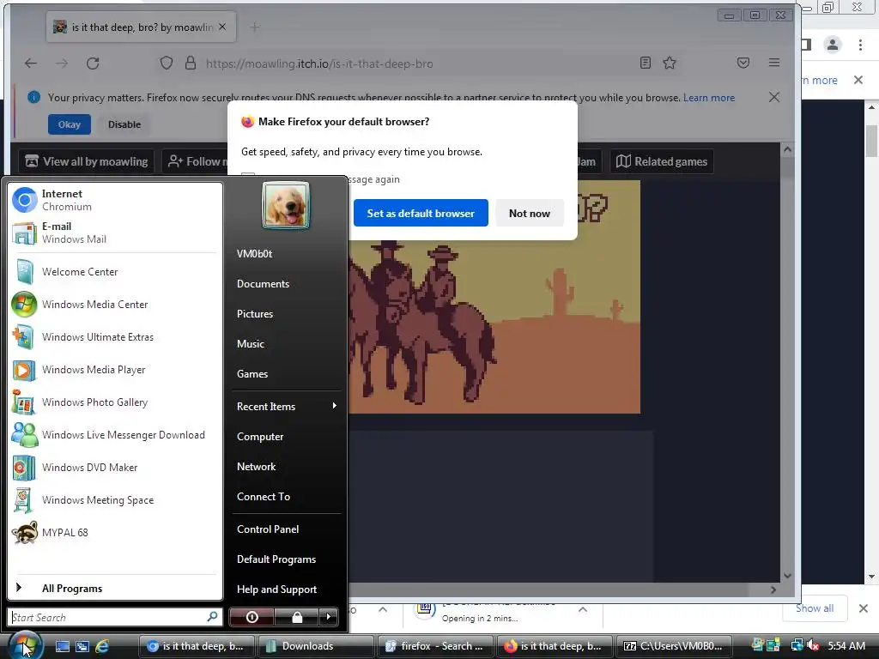
Task: Go back in Firefox
Action: pos(31,63)
